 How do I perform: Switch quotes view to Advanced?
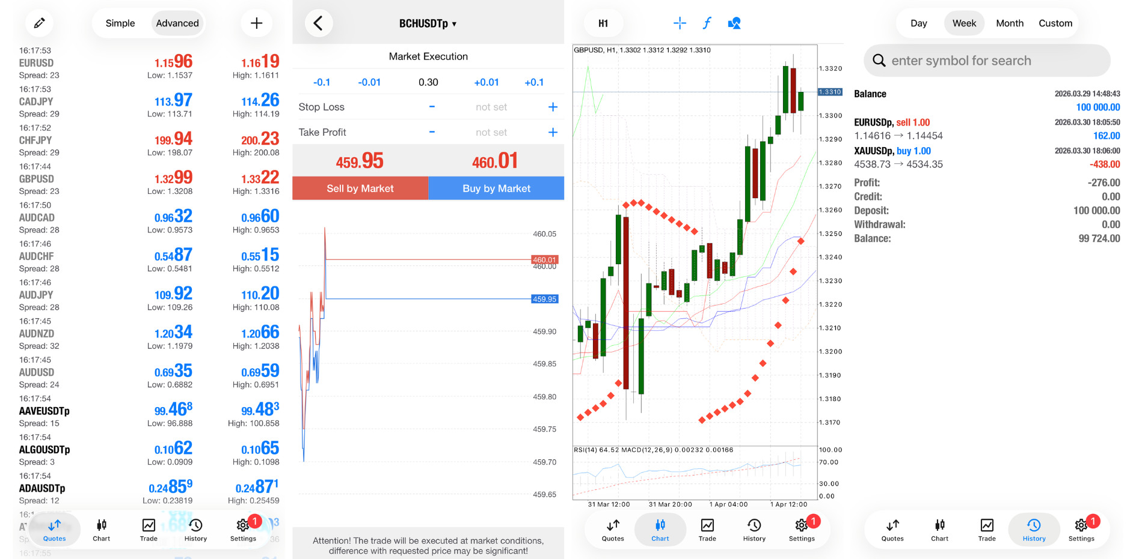point(177,23)
